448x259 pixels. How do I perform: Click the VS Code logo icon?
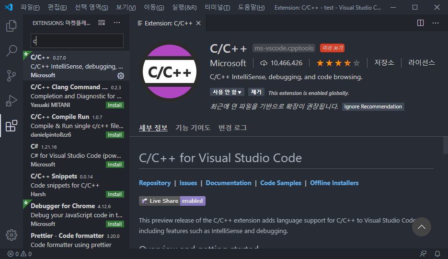[9, 7]
